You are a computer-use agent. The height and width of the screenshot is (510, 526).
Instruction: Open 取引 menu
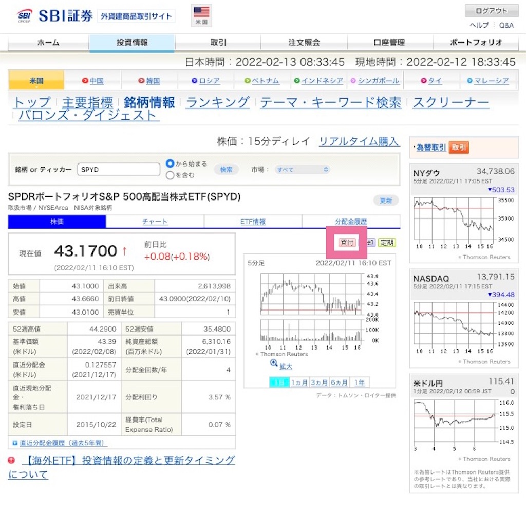tap(218, 43)
